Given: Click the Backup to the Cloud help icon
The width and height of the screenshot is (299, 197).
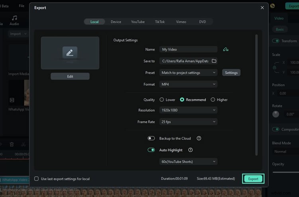Looking at the screenshot, I should pos(199,138).
